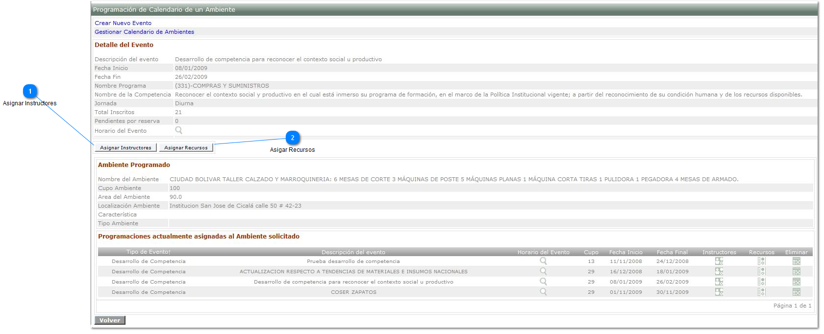The width and height of the screenshot is (824, 334).
Task: View schedule for event starting 08/01/2009 in table
Action: coord(543,282)
